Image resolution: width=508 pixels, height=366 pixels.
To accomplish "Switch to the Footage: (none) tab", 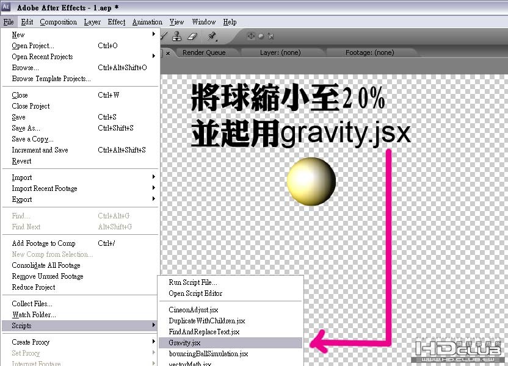I will pyautogui.click(x=369, y=52).
